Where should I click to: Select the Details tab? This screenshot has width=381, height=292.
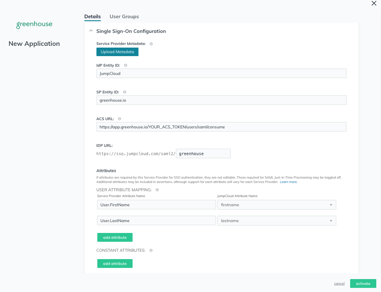point(93,17)
